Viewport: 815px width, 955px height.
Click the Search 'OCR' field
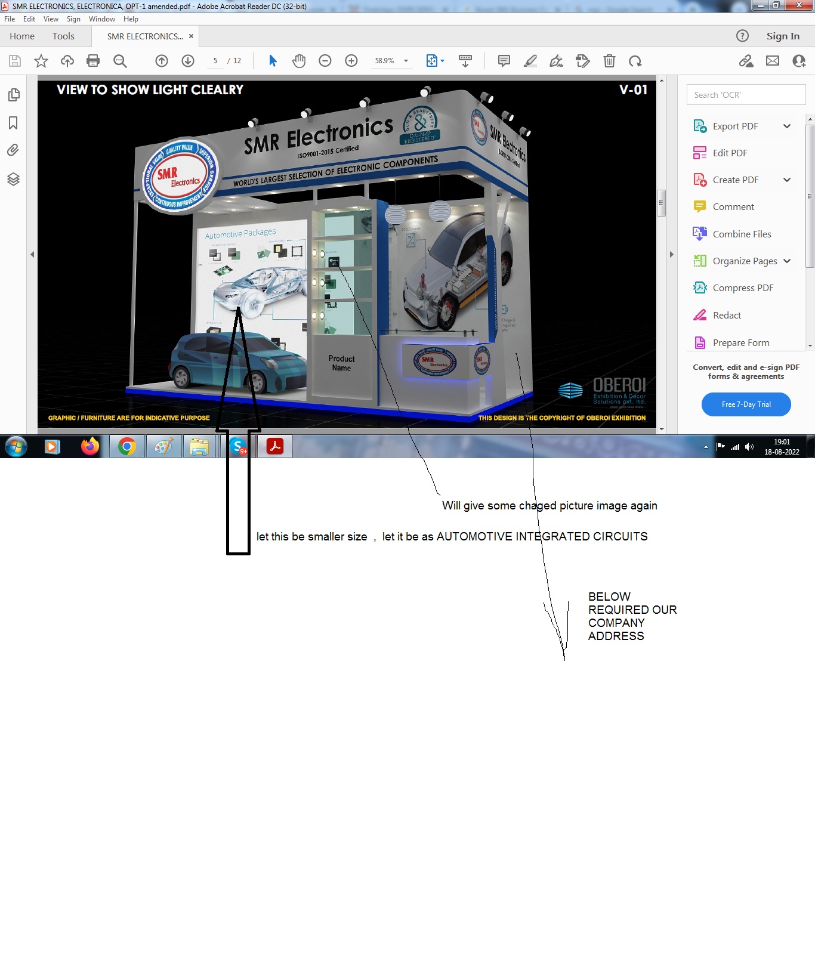746,95
